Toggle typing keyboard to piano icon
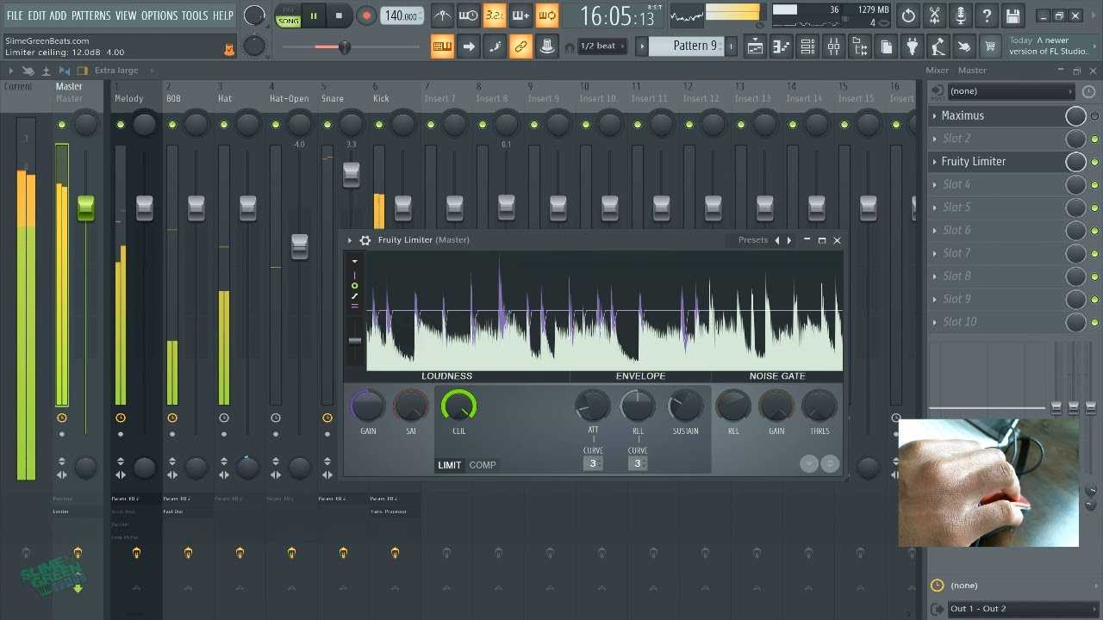Screen dimensions: 1103x620 pos(442,46)
